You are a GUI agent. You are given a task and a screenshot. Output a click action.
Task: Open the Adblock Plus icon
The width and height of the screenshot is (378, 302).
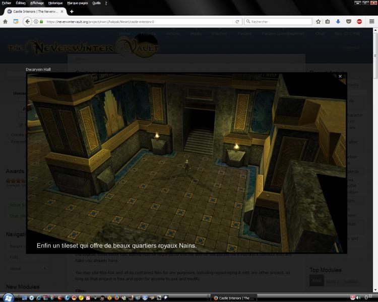coord(359,22)
